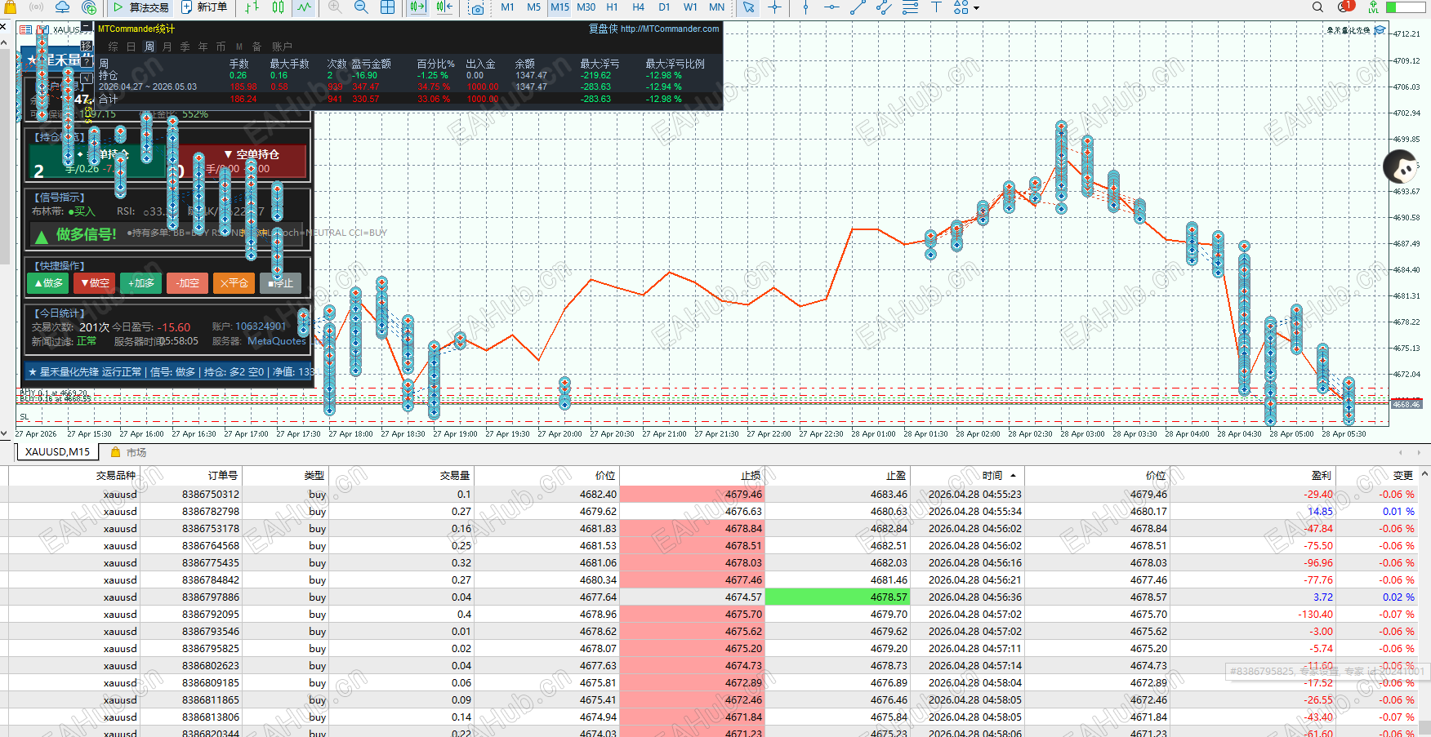Click the panda avatar icon
This screenshot has height=737, width=1431.
pyautogui.click(x=1401, y=166)
